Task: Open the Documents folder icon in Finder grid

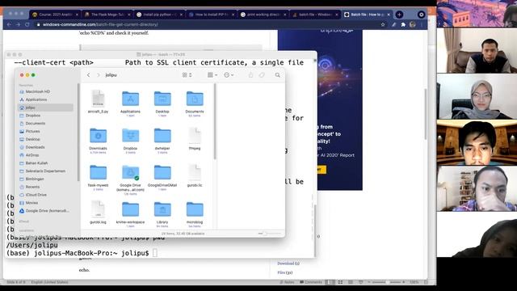Action: (195, 99)
